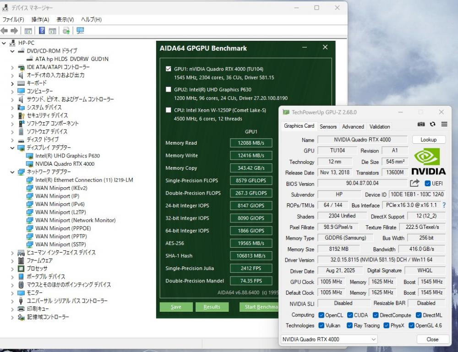Expand the 記憶域コントローラー node

click(12, 317)
